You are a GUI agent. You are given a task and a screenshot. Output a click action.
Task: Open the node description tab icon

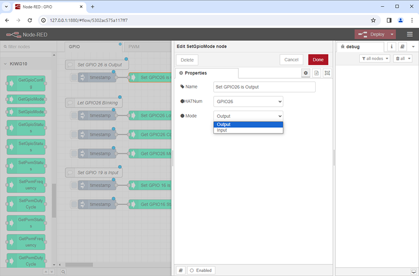[x=316, y=73]
